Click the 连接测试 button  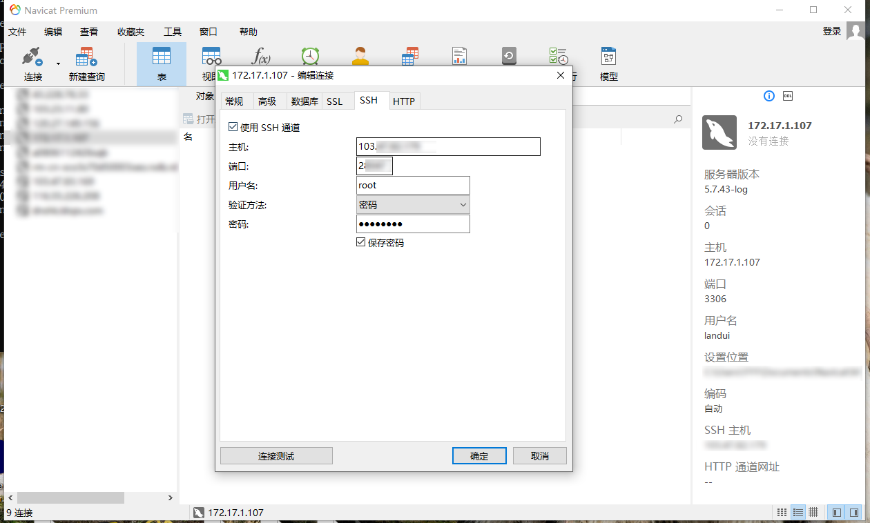point(276,456)
